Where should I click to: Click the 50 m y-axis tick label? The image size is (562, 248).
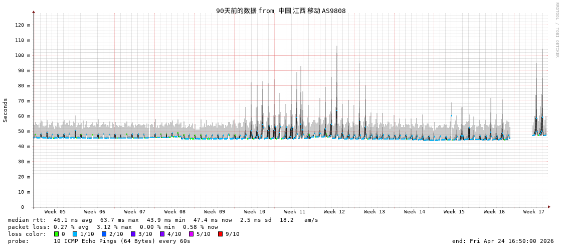[x=24, y=132]
